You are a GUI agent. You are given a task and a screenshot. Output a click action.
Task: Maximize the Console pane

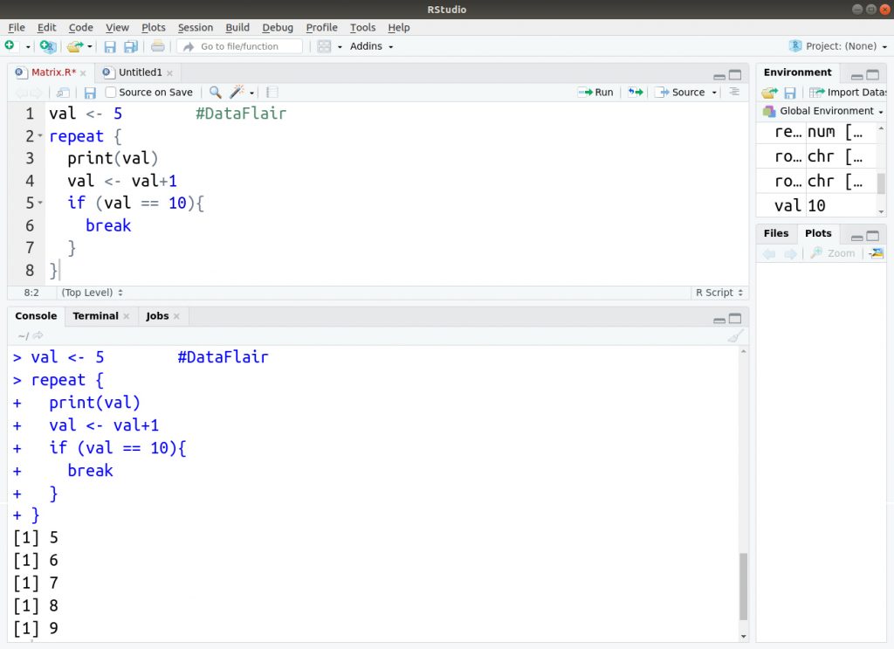tap(735, 319)
